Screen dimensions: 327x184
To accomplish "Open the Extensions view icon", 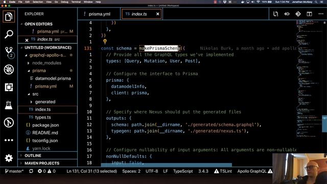I will pos(9,87).
